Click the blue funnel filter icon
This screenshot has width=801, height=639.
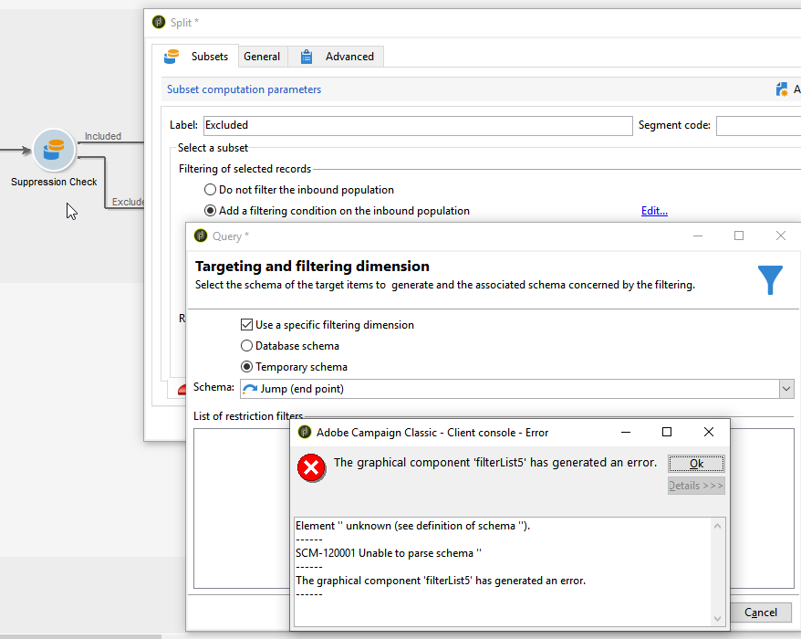pos(770,279)
